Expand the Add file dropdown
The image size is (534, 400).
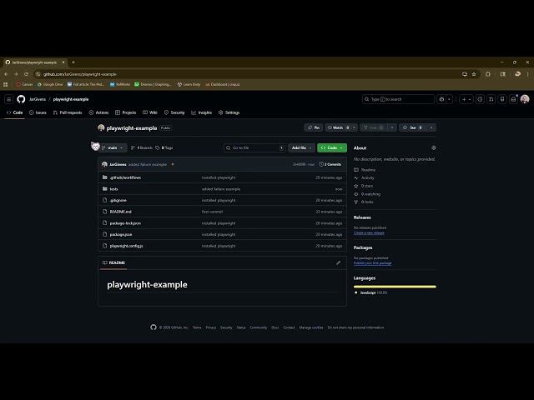click(301, 147)
